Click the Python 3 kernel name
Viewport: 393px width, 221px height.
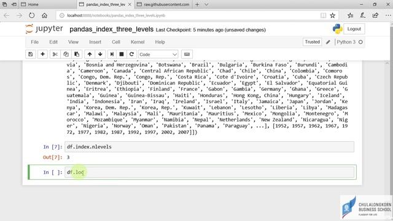tap(346, 42)
